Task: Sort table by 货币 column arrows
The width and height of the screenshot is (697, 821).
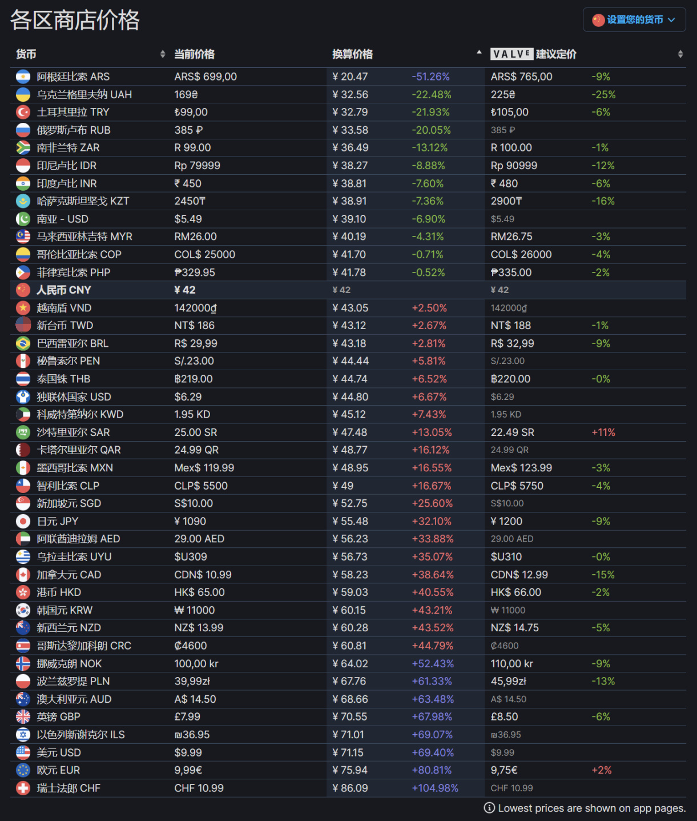Action: [163, 54]
